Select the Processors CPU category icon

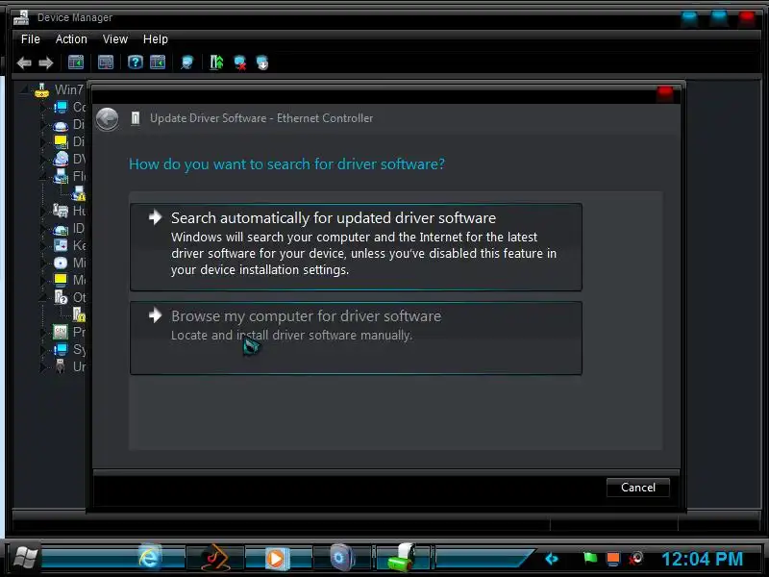(x=61, y=332)
